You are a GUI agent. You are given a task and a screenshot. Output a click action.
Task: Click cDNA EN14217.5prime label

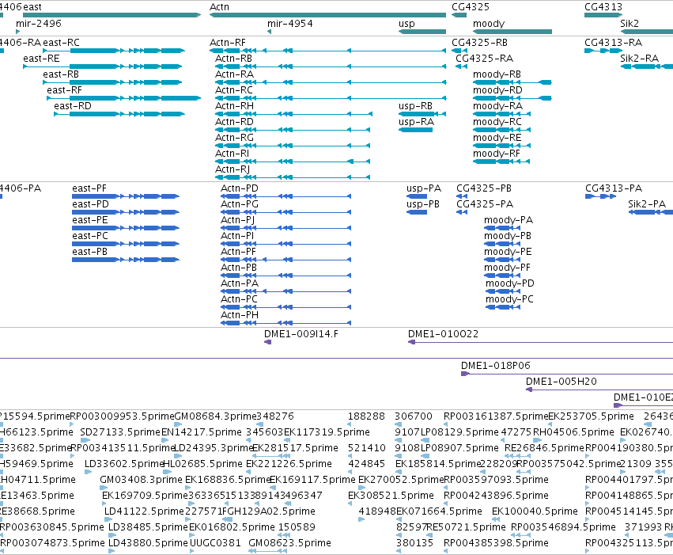[x=202, y=432]
